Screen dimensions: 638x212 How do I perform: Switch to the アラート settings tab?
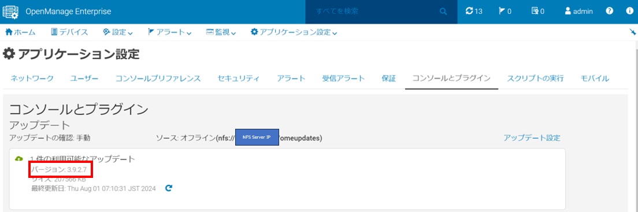pos(291,79)
